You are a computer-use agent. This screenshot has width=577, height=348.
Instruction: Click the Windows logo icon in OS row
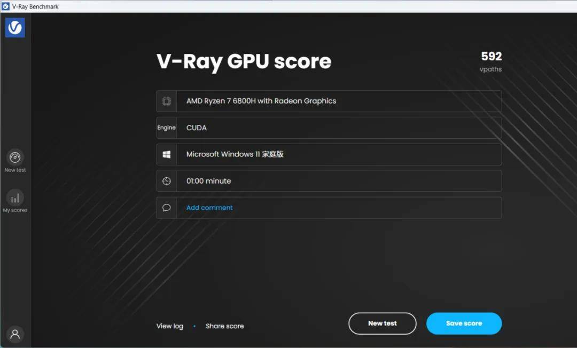(167, 154)
